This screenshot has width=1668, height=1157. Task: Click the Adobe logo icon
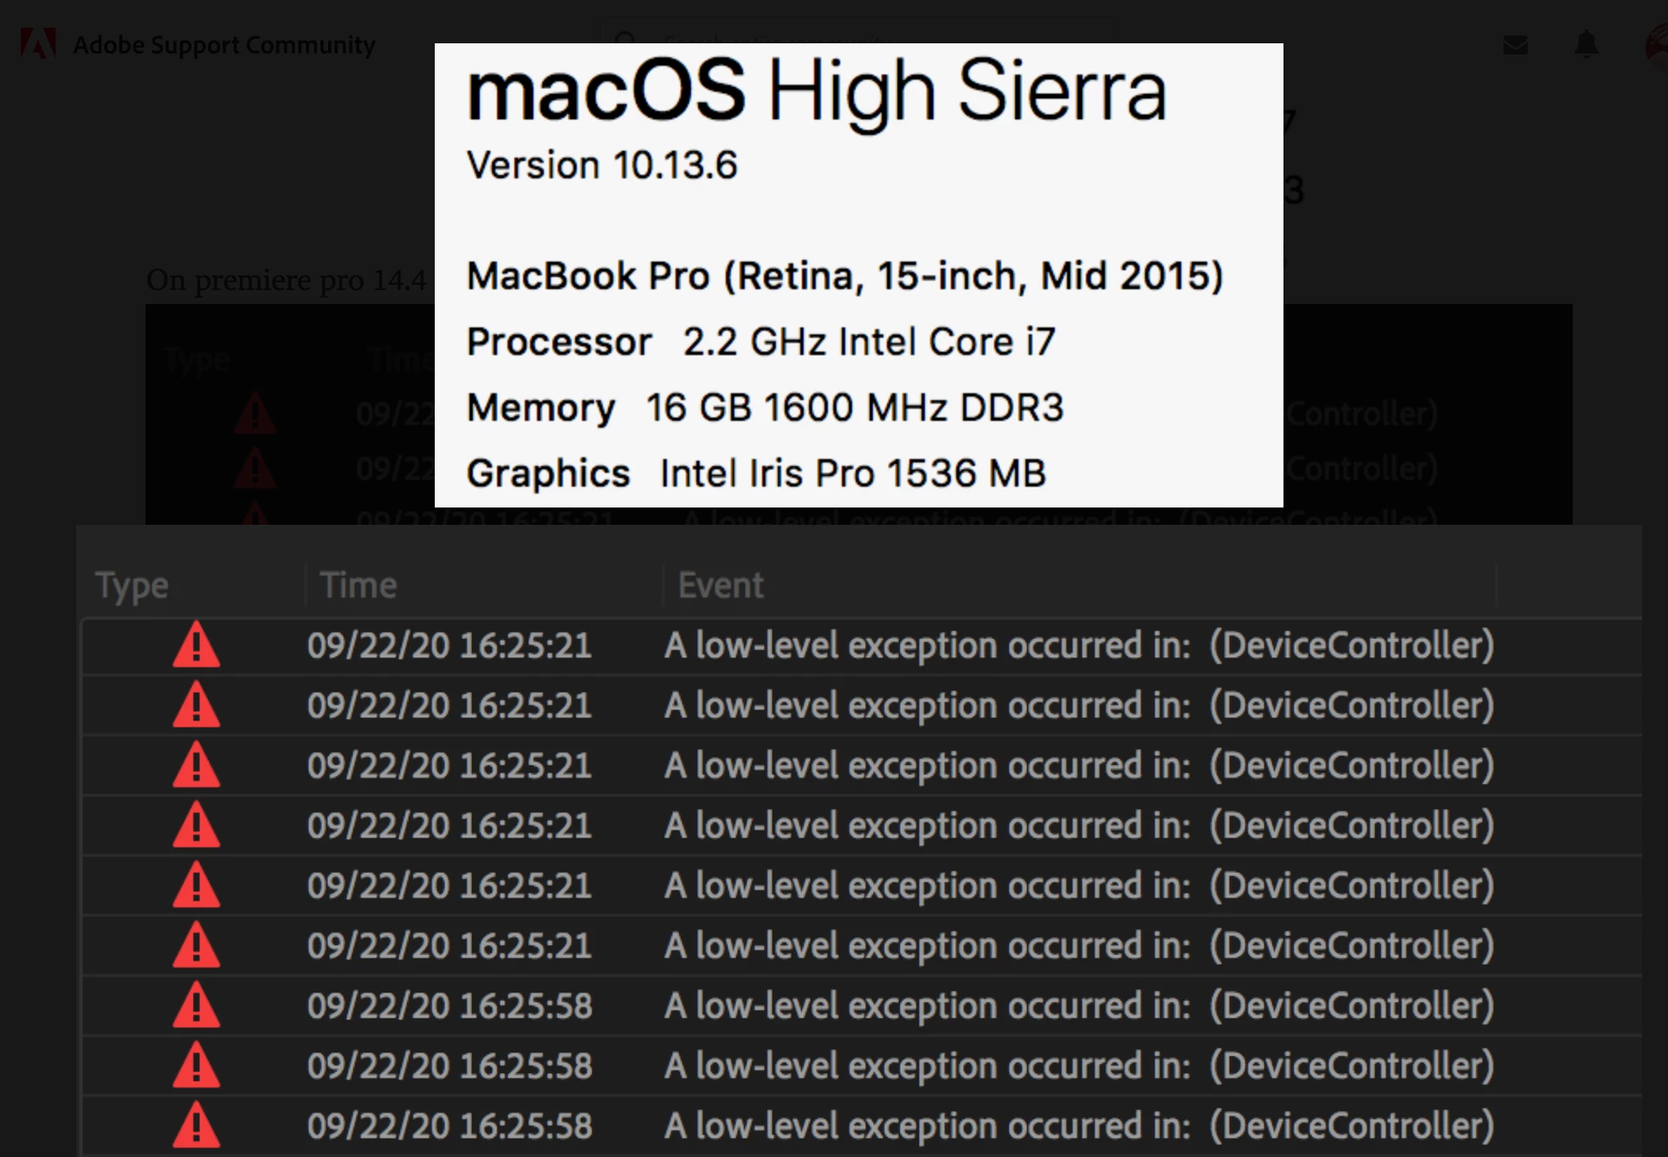point(38,43)
